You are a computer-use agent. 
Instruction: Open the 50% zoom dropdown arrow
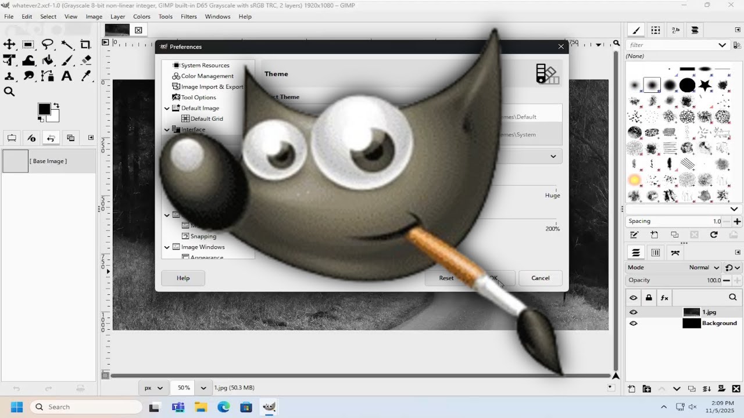pos(203,388)
